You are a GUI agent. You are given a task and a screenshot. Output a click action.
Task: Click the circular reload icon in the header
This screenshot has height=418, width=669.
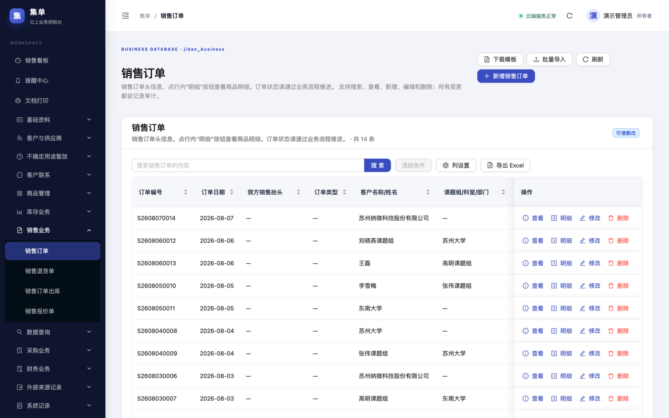[x=569, y=16]
